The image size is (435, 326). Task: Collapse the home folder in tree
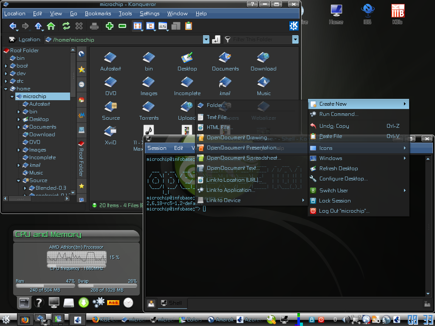(x=6, y=89)
